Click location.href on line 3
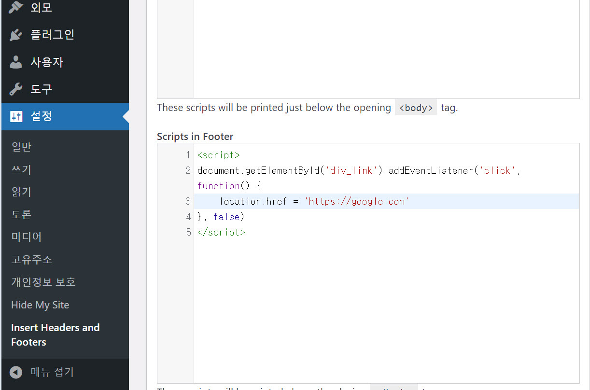The image size is (590, 390). (x=253, y=201)
